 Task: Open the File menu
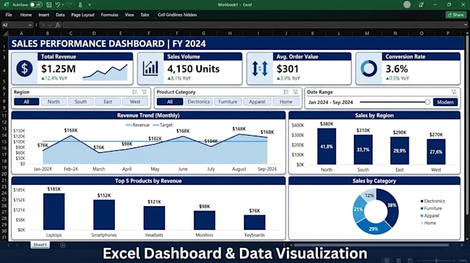click(x=9, y=15)
